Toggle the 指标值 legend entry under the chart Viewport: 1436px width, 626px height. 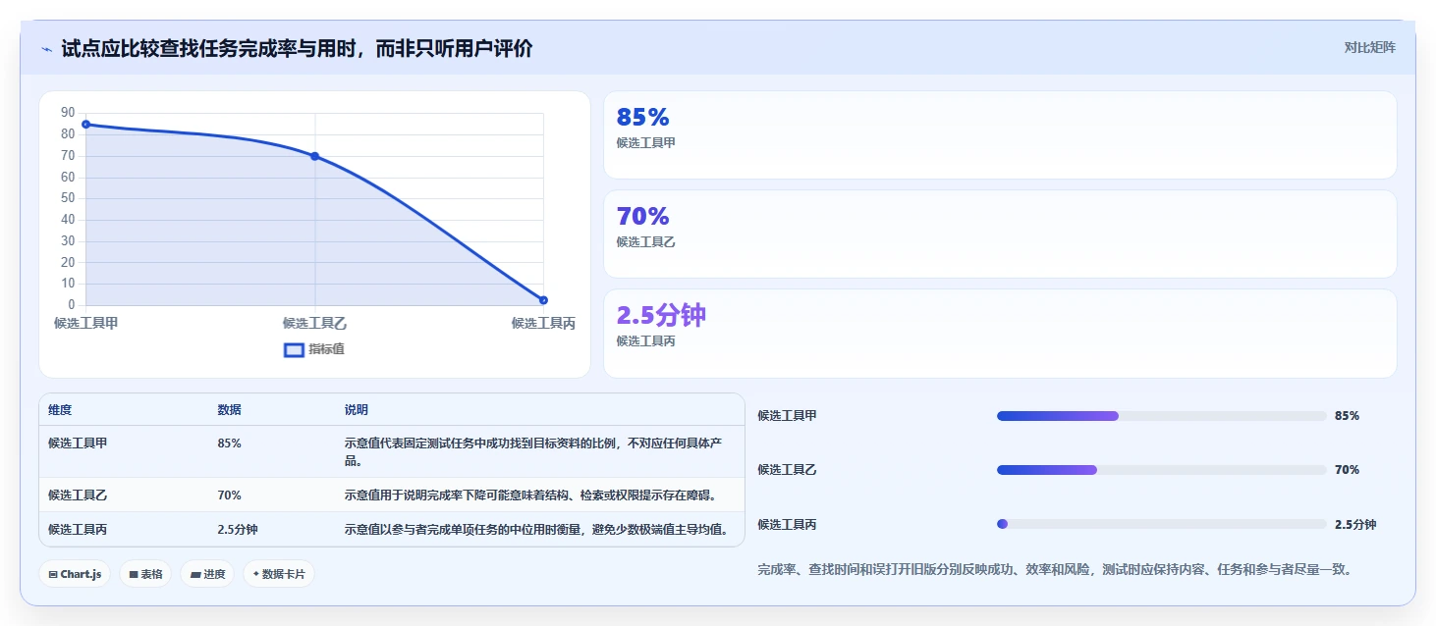point(314,349)
